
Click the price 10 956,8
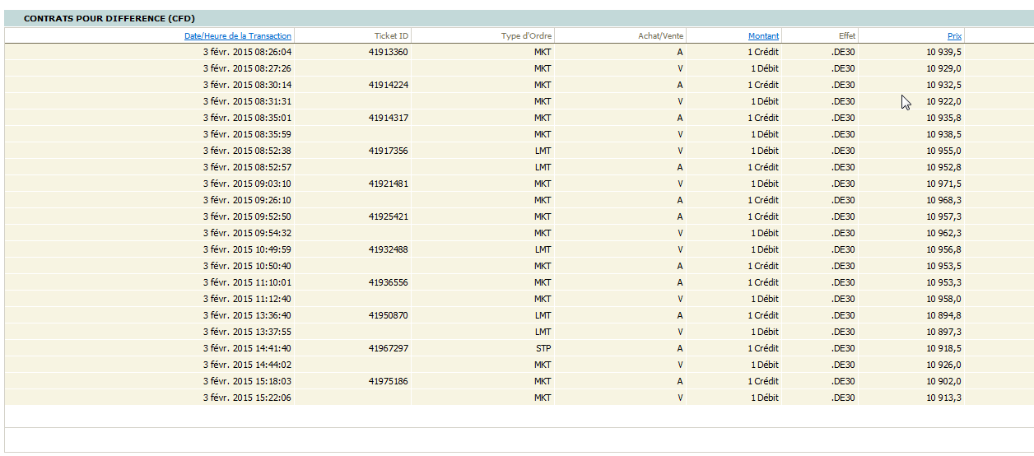point(943,249)
